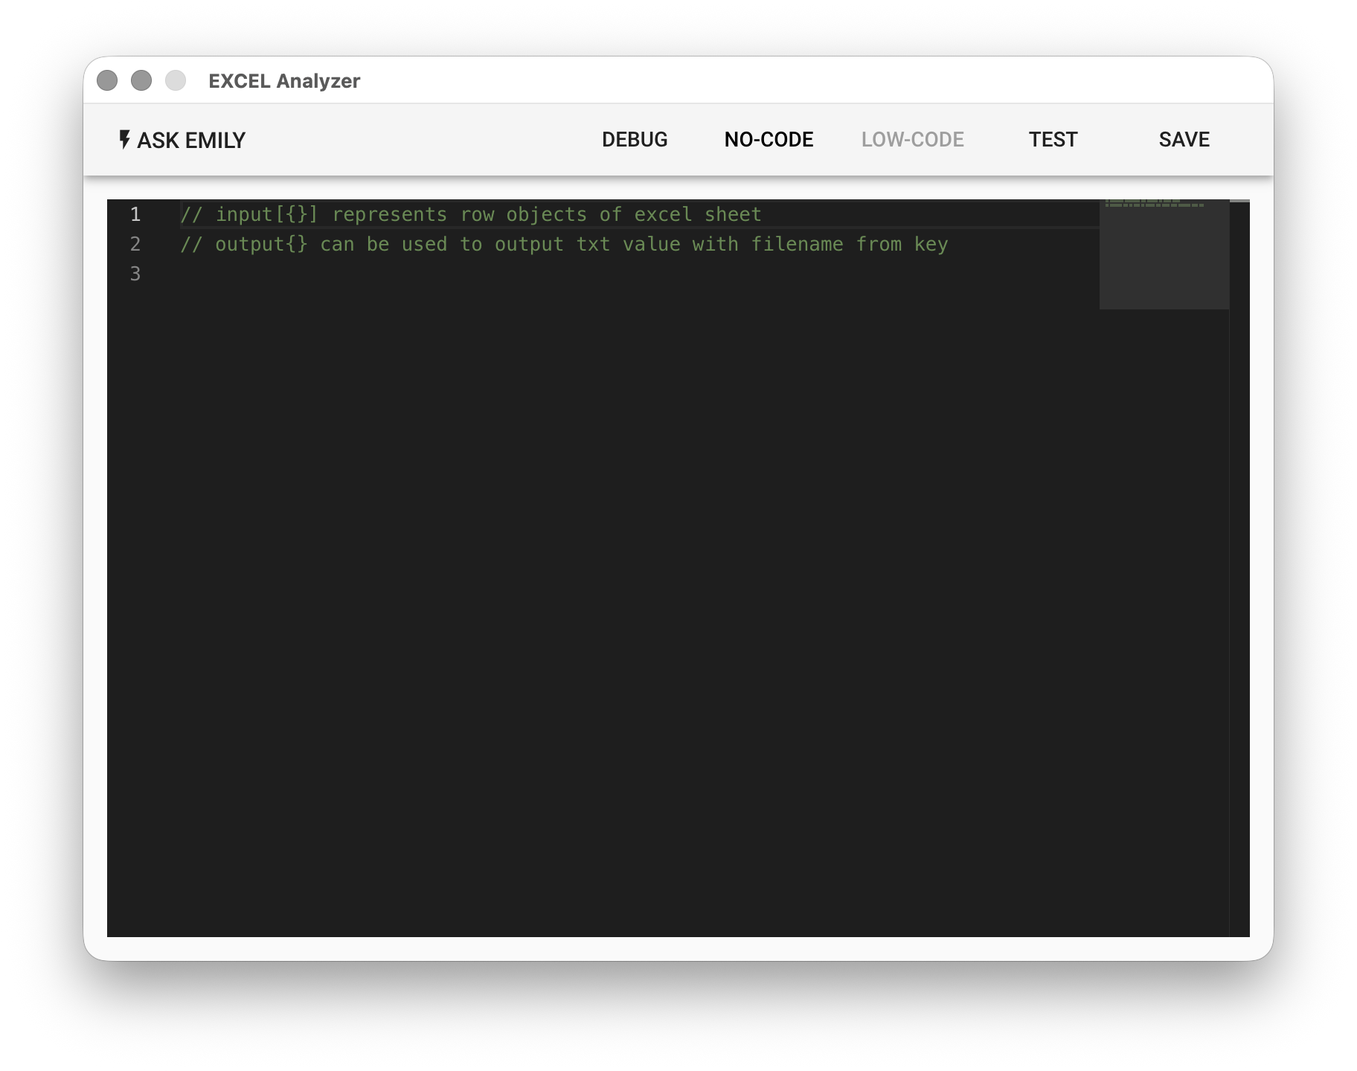The image size is (1357, 1071).
Task: Click the editor's vertical scrollbar track
Action: pos(1239,565)
